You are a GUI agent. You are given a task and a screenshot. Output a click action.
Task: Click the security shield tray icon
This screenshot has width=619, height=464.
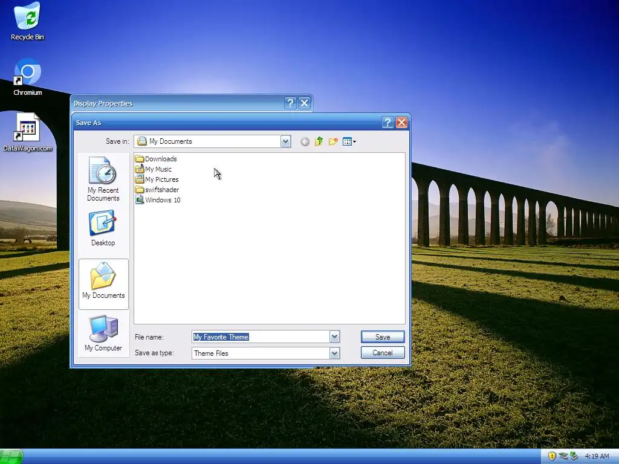tap(552, 456)
